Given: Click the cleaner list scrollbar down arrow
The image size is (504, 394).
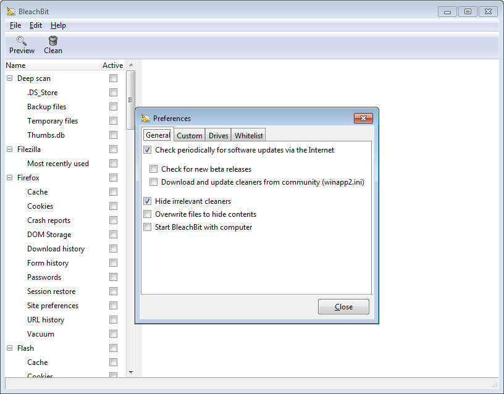Looking at the screenshot, I should point(130,372).
